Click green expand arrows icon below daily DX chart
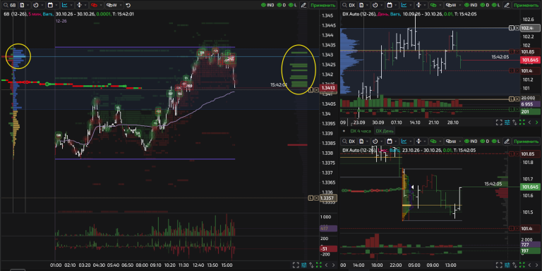The width and height of the screenshot is (542, 271). click(x=522, y=122)
